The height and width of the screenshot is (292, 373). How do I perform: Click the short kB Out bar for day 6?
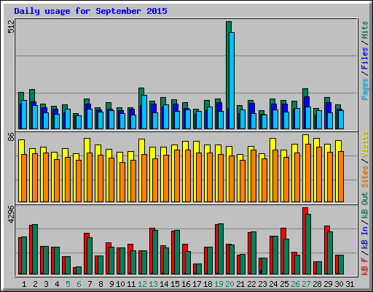click(79, 270)
